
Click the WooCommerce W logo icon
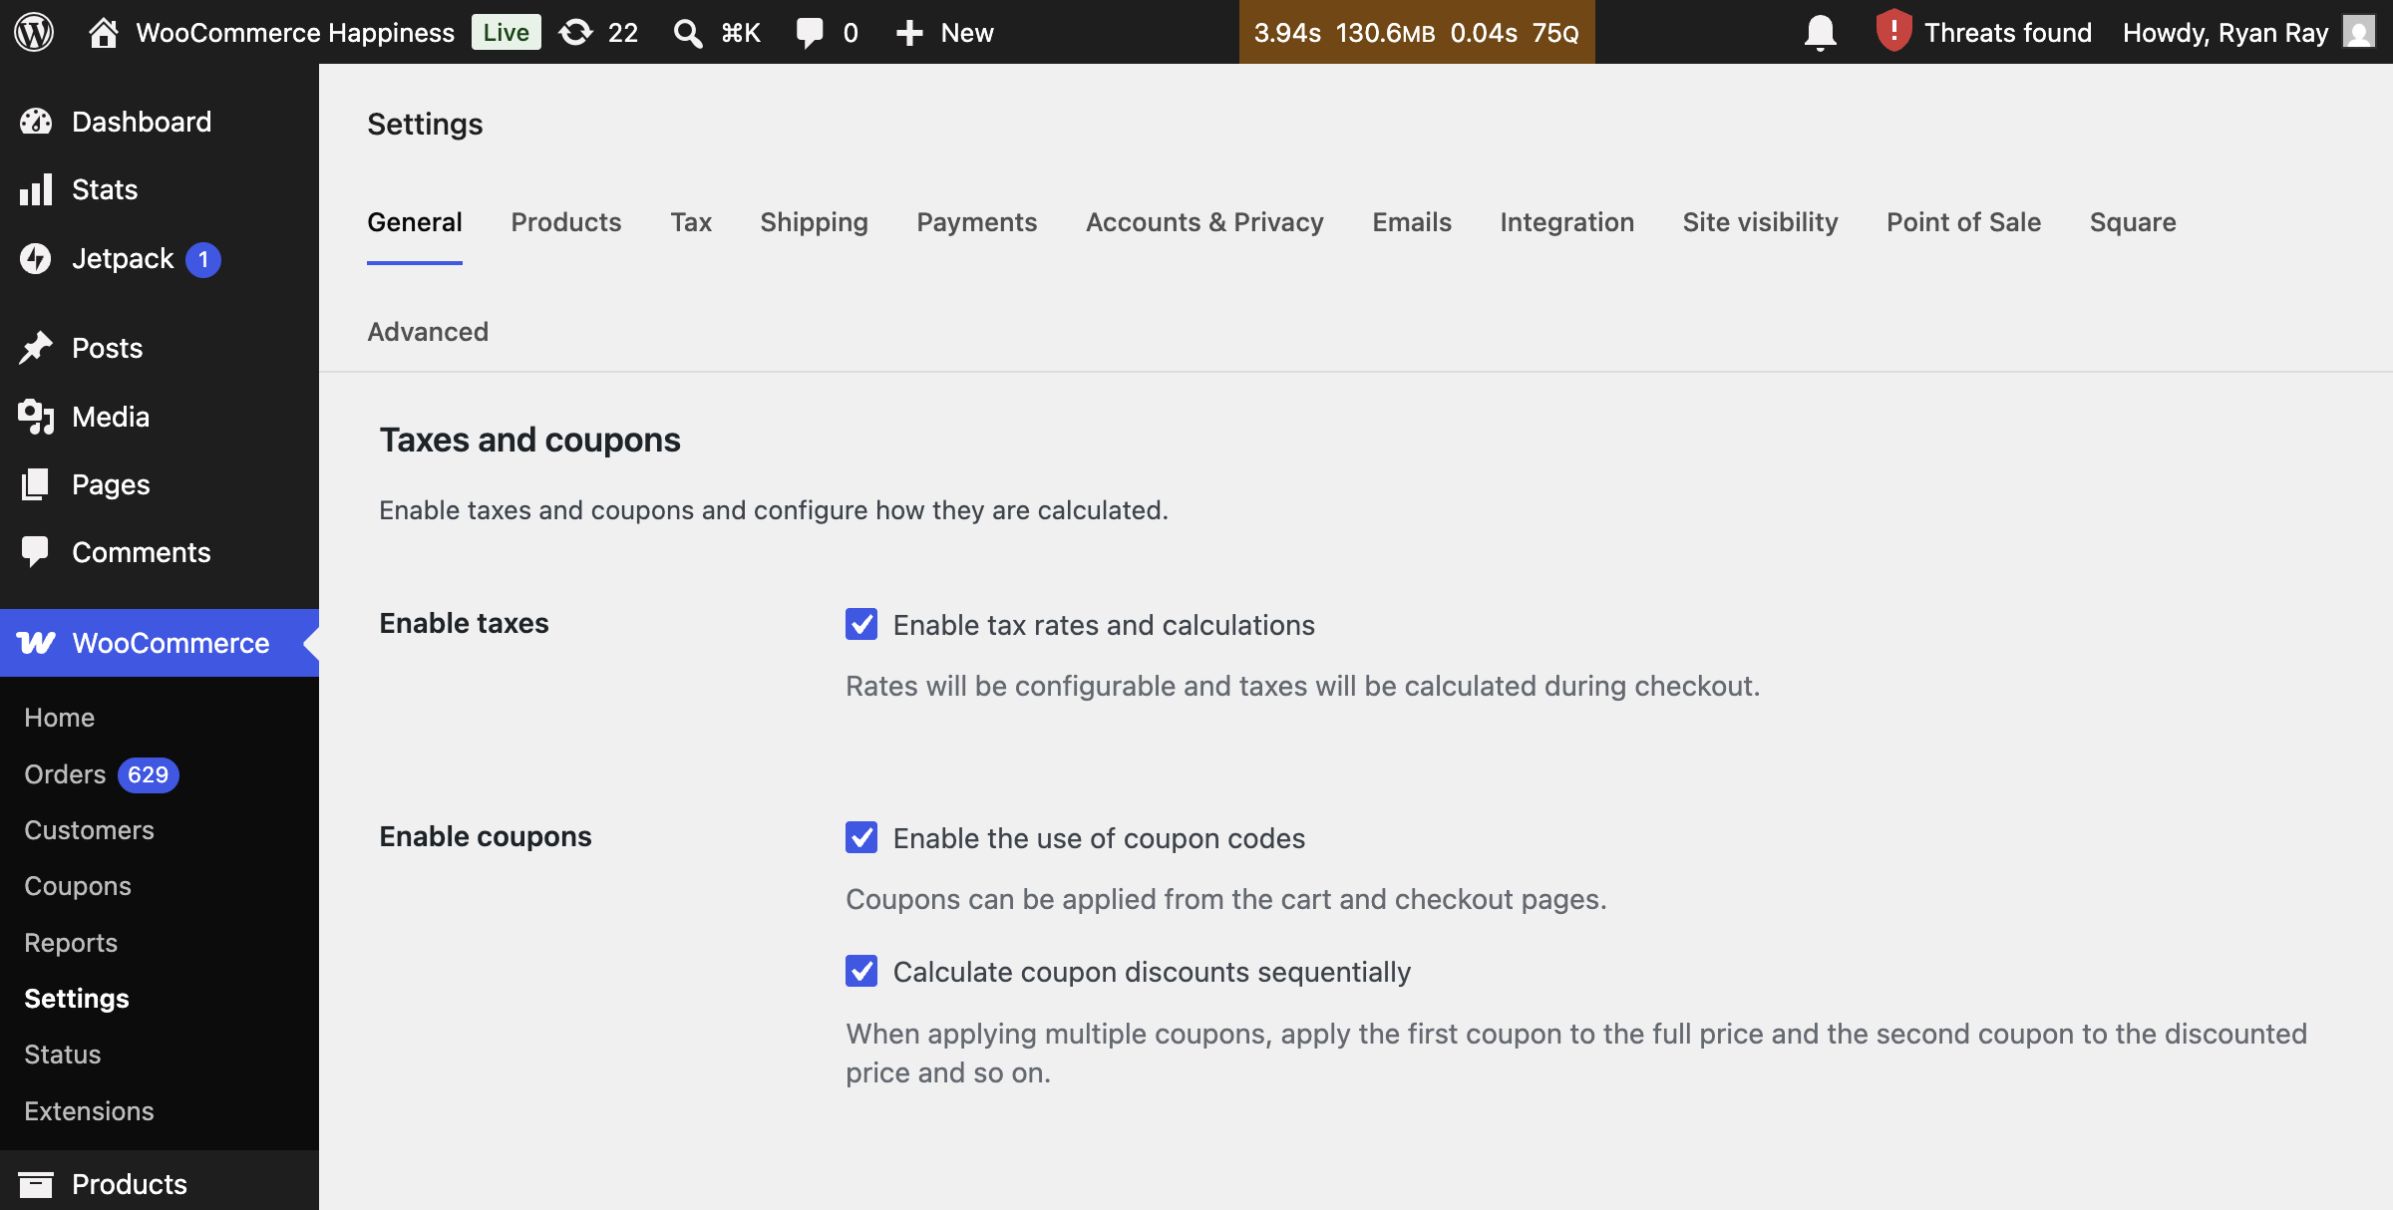click(x=36, y=643)
